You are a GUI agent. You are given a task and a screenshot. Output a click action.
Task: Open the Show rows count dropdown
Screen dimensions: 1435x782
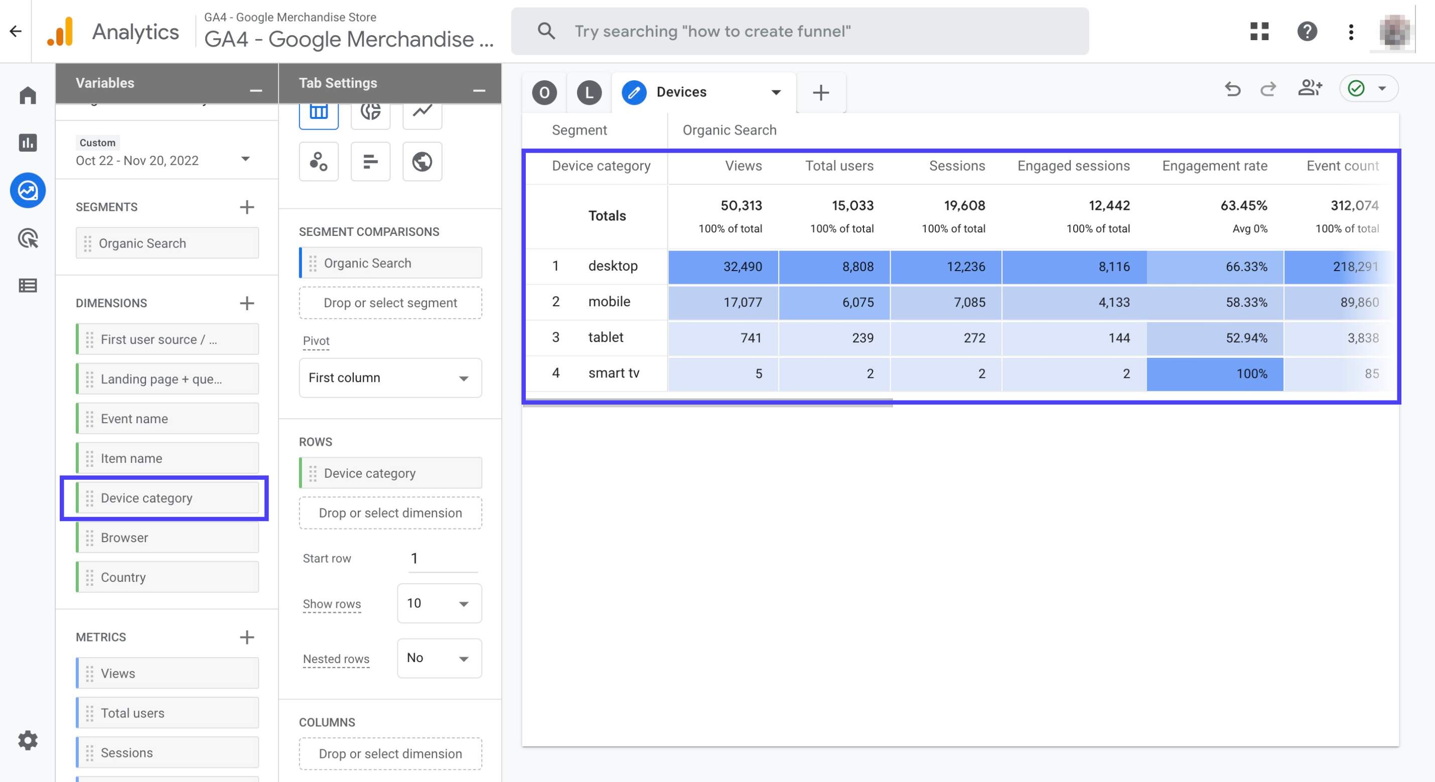438,603
